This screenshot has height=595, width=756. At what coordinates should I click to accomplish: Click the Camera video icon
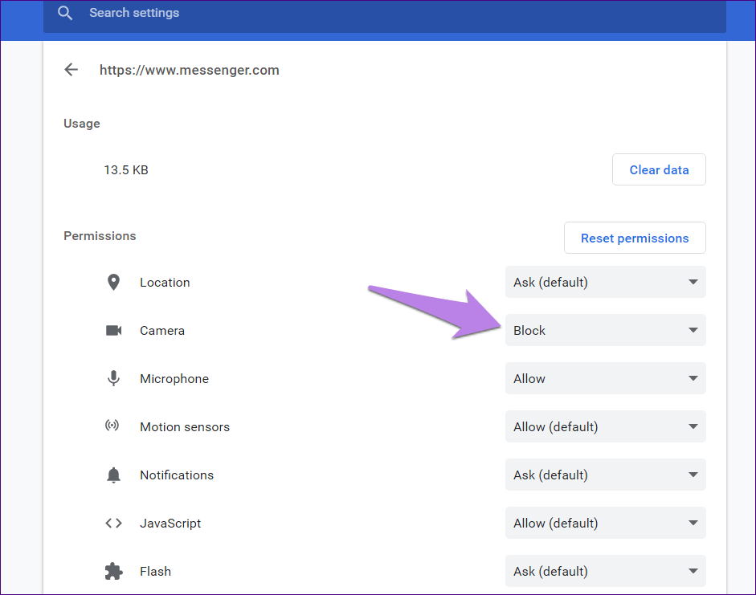point(113,331)
